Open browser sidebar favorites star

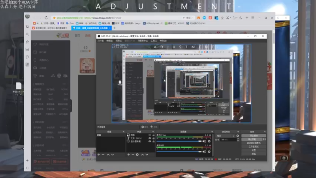click(27, 42)
